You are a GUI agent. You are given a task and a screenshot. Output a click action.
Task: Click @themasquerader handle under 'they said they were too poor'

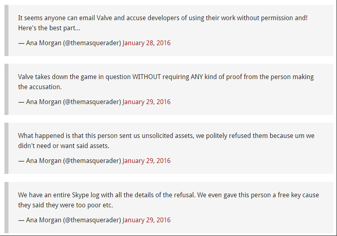[x=92, y=220]
